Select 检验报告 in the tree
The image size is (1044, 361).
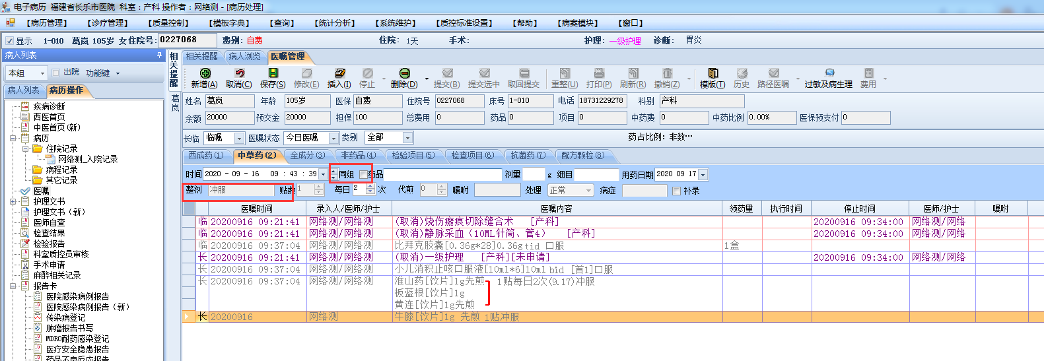point(50,244)
